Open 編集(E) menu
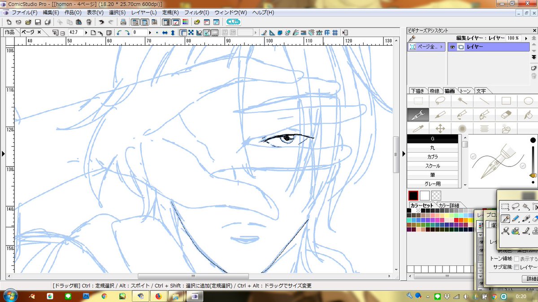The width and height of the screenshot is (538, 302). [52, 13]
